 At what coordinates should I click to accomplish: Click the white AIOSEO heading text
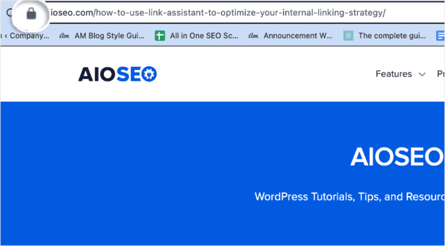pyautogui.click(x=397, y=156)
